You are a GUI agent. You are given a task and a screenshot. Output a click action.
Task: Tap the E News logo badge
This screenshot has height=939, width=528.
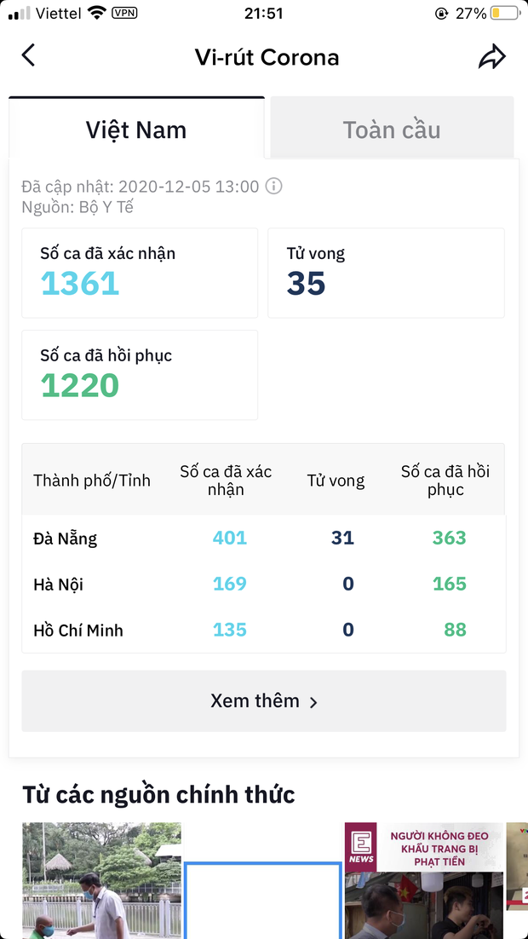tap(361, 846)
